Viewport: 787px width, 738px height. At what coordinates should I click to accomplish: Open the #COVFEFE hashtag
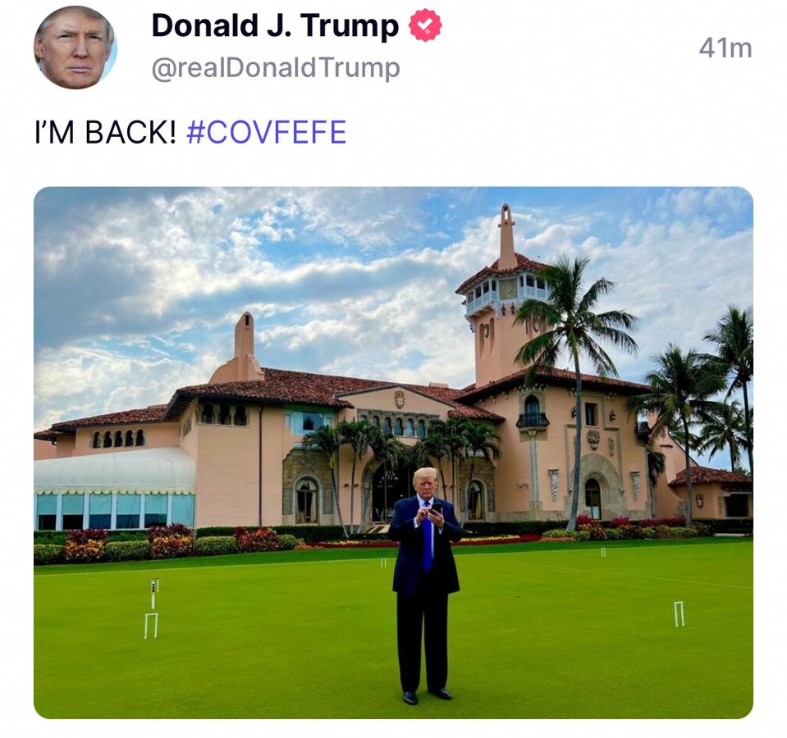266,132
